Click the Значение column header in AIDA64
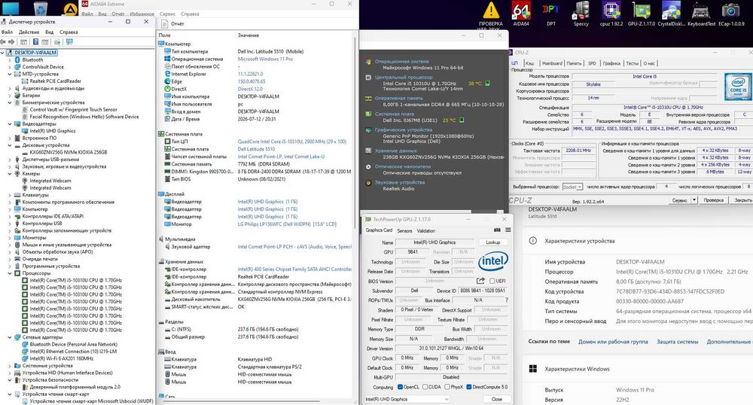The height and width of the screenshot is (405, 753). [248, 35]
